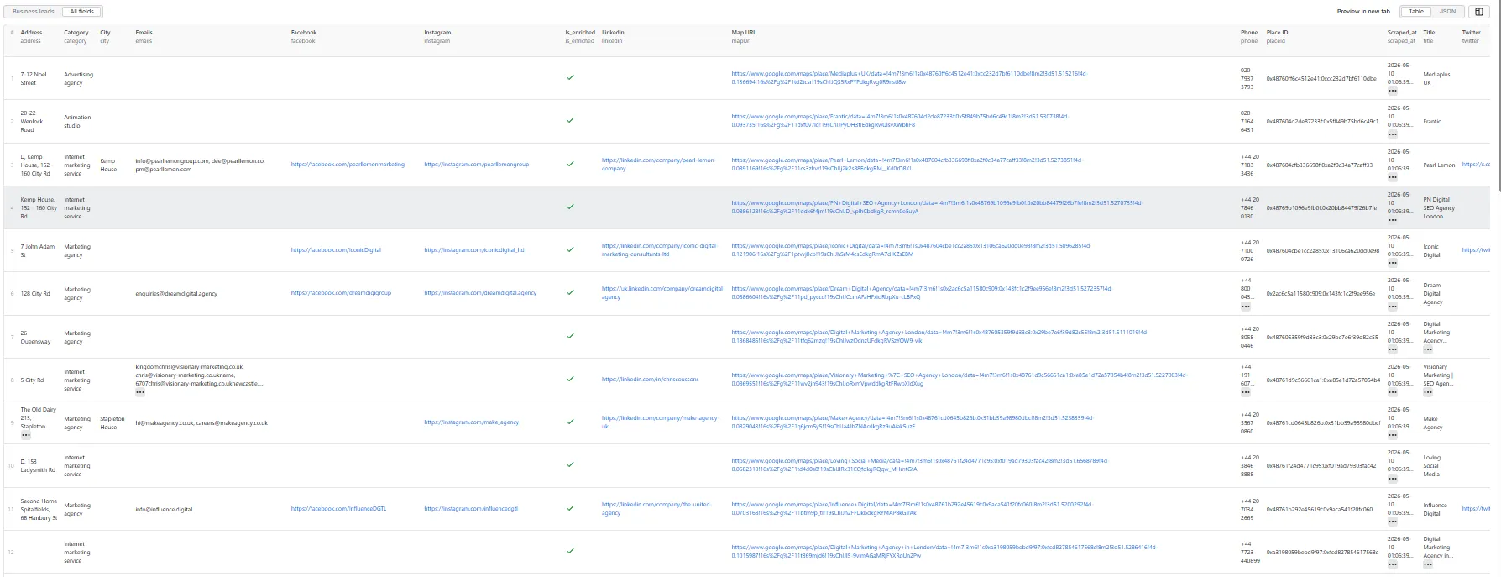This screenshot has width=1501, height=577.
Task: Select the All fields tab
Action: 82,12
